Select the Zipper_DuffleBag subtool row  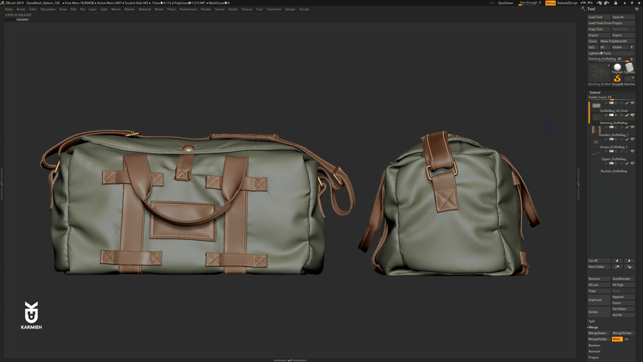(x=613, y=155)
